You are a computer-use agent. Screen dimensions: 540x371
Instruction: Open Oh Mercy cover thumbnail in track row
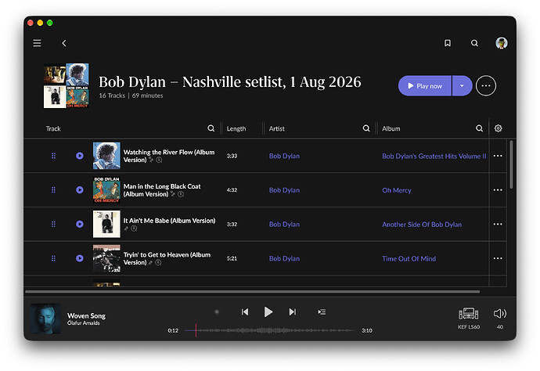click(106, 190)
